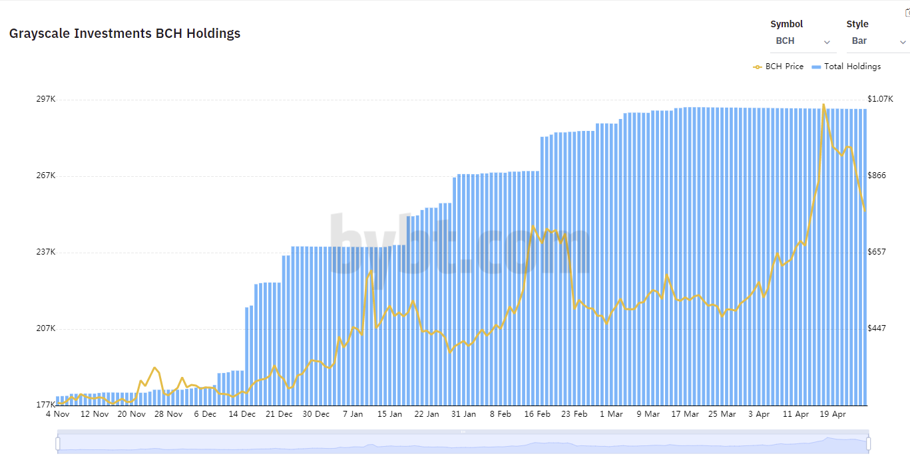Click the 177K left axis label
910x464 pixels.
[45, 404]
